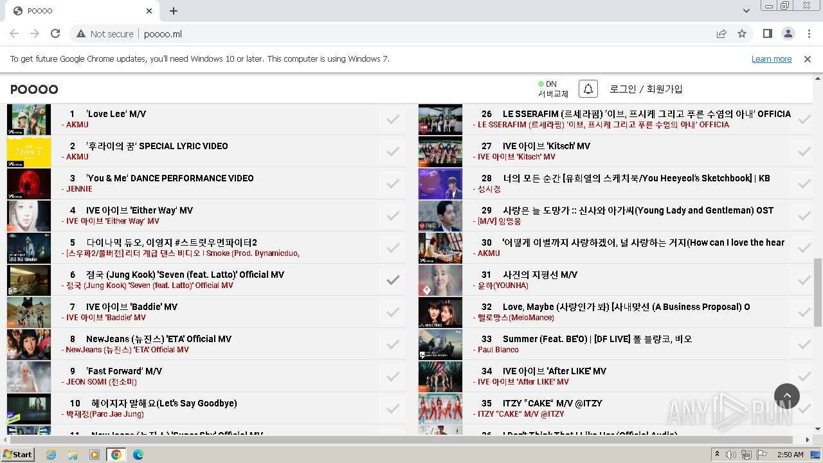Open Summer (Feat. BE'O) DF LIVE title

point(597,339)
